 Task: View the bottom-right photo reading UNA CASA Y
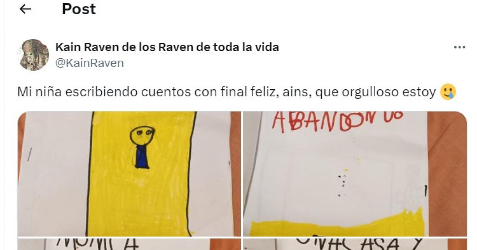tap(355, 244)
